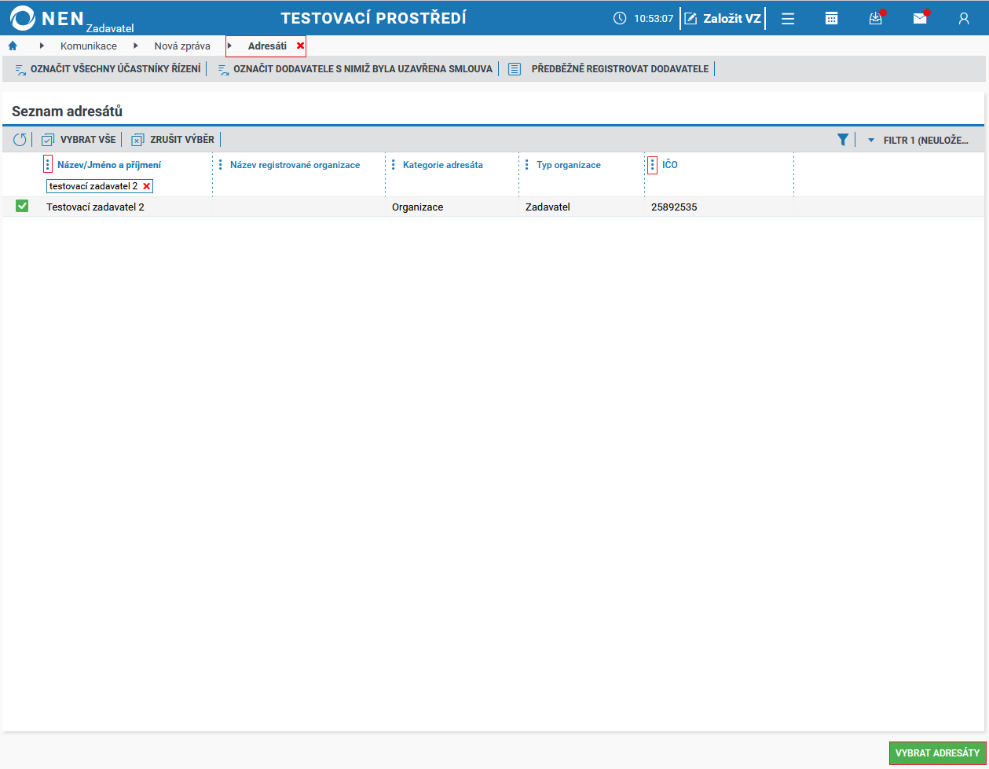989x769 pixels.
Task: Sort by Kategorie adresáta header
Action: tap(443, 165)
